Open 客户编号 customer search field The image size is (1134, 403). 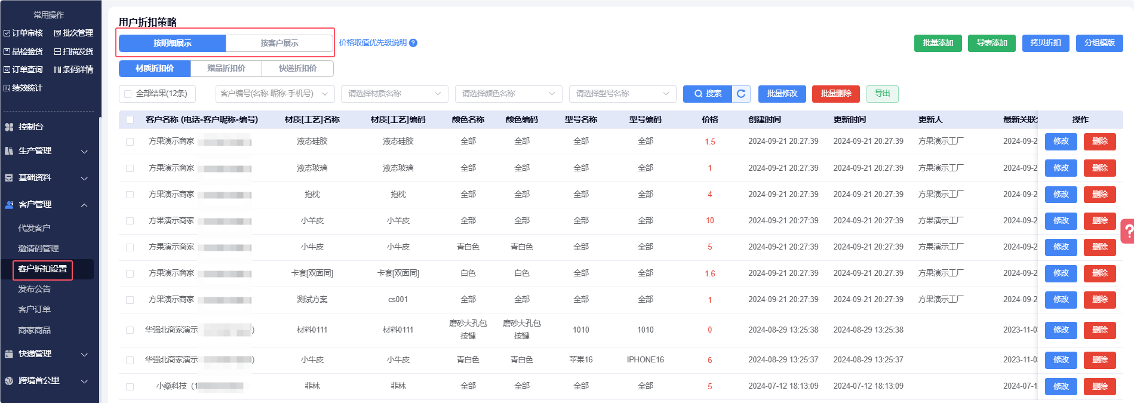(x=274, y=94)
